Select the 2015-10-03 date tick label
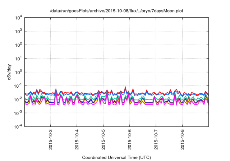 51,139
